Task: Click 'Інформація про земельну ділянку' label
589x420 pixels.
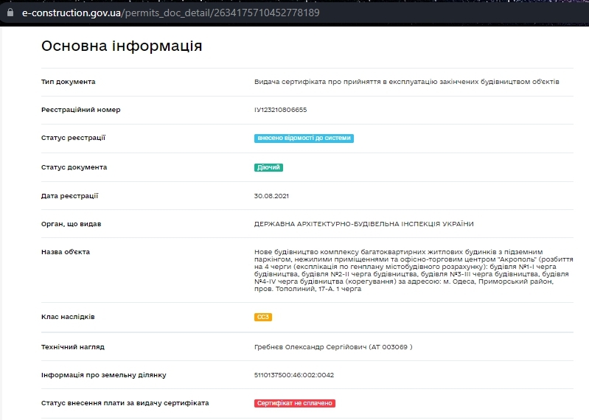Action: pyautogui.click(x=104, y=375)
